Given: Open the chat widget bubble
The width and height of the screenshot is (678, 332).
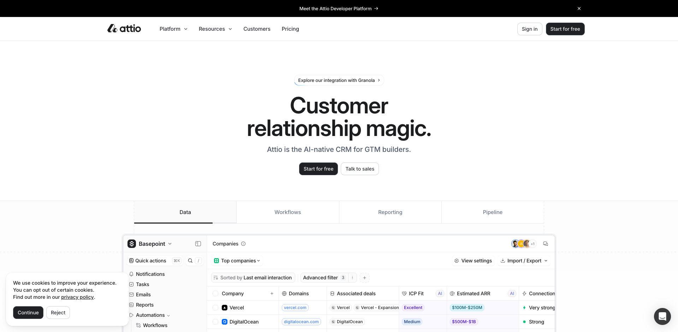Looking at the screenshot, I should coord(662,316).
